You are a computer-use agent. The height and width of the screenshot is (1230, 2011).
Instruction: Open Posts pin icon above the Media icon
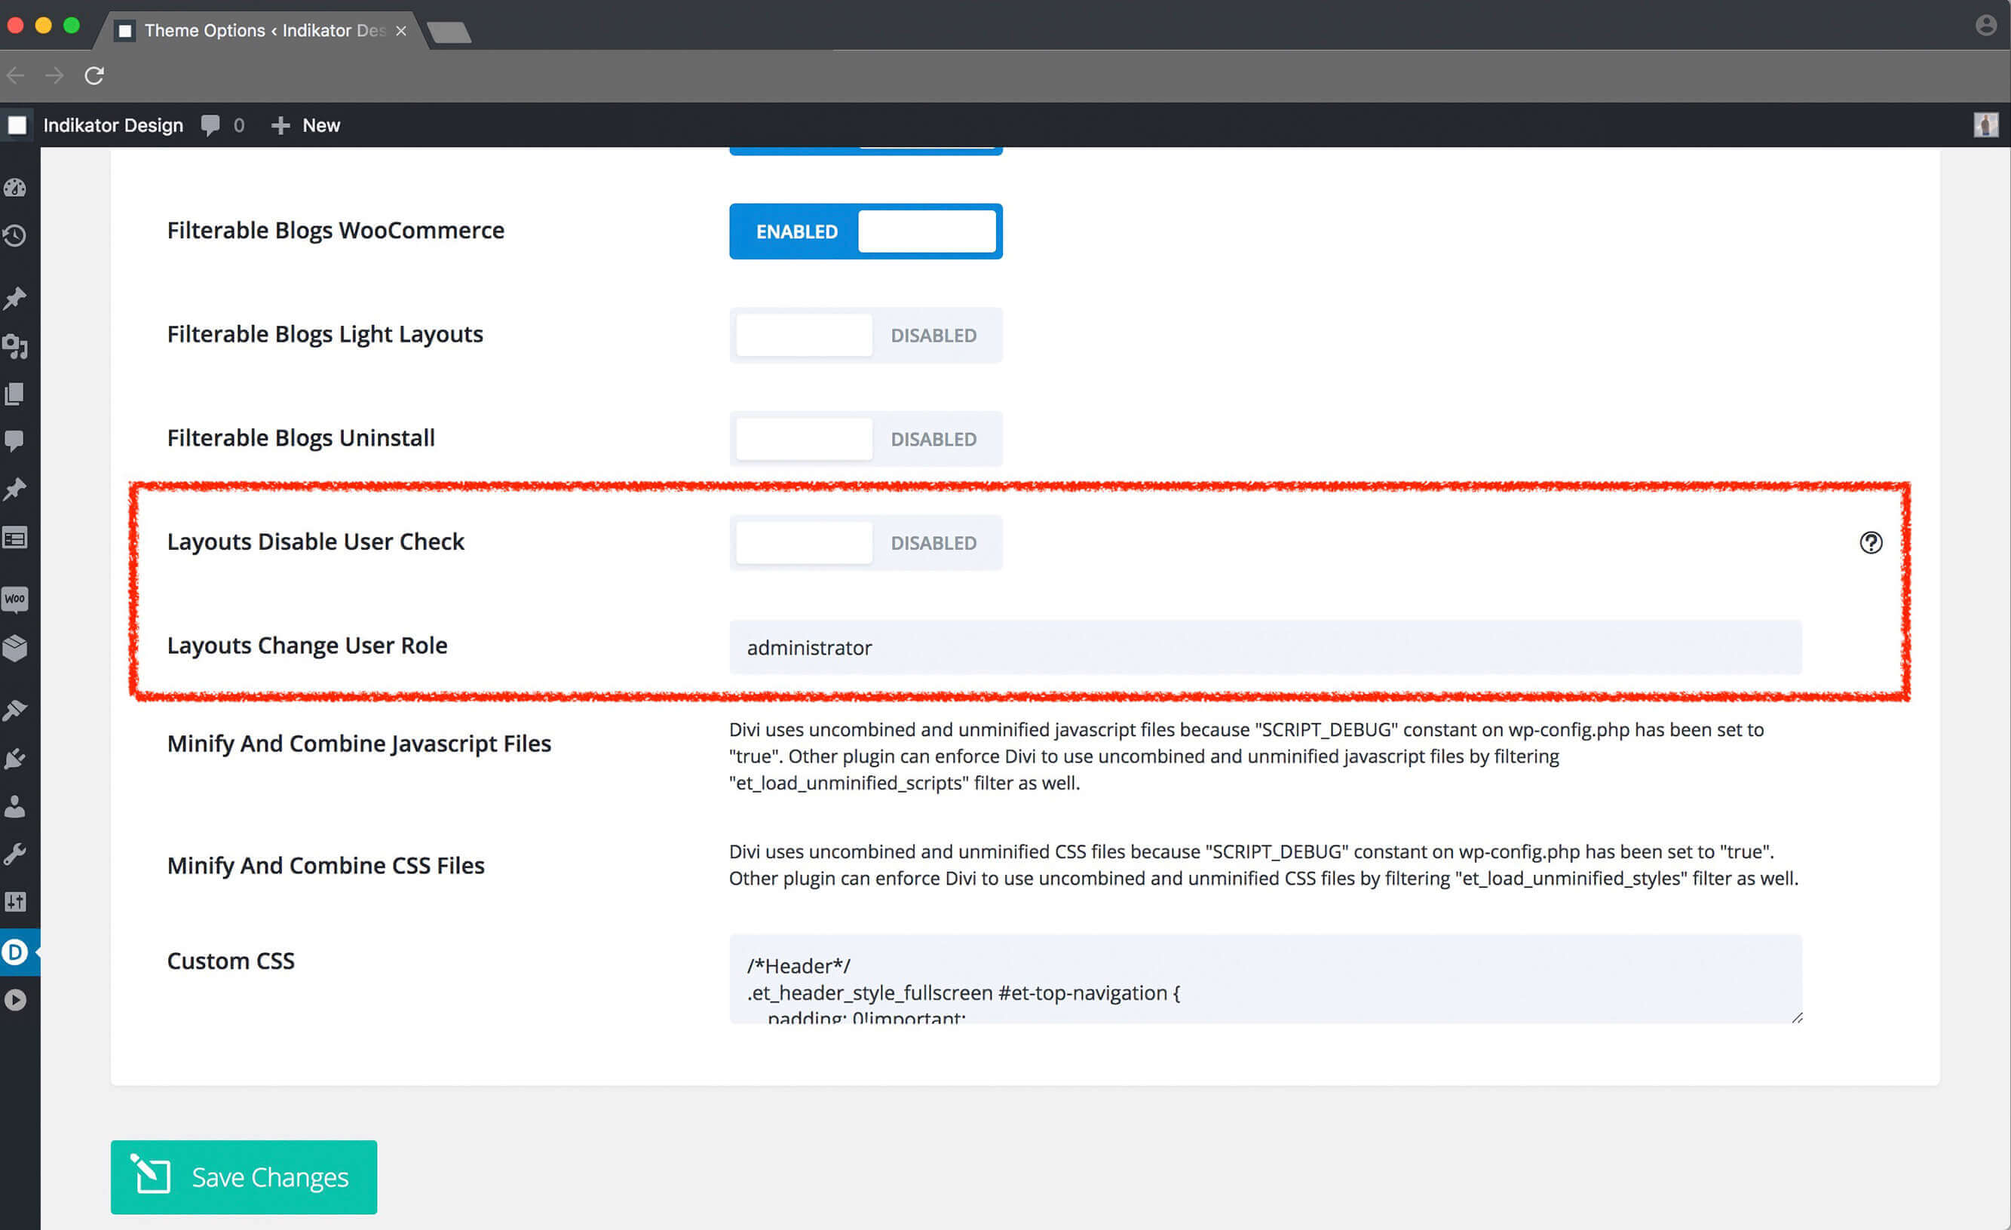pos(14,298)
